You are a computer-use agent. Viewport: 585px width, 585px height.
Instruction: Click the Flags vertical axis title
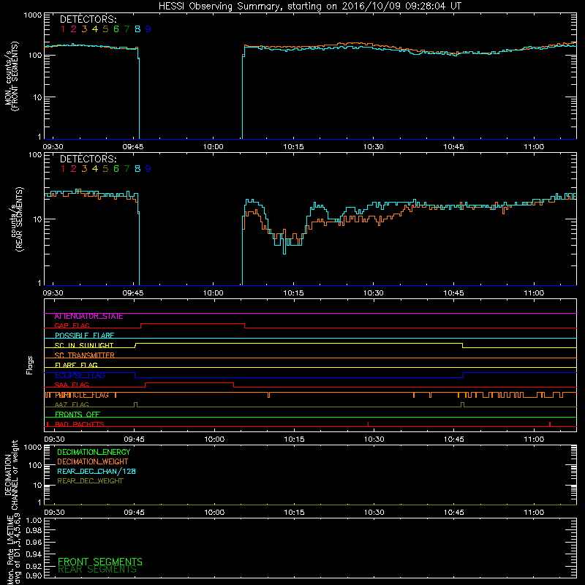[x=30, y=365]
